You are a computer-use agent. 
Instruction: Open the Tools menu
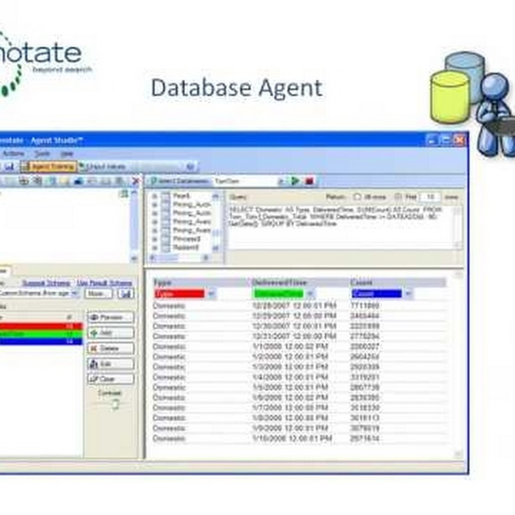click(42, 153)
